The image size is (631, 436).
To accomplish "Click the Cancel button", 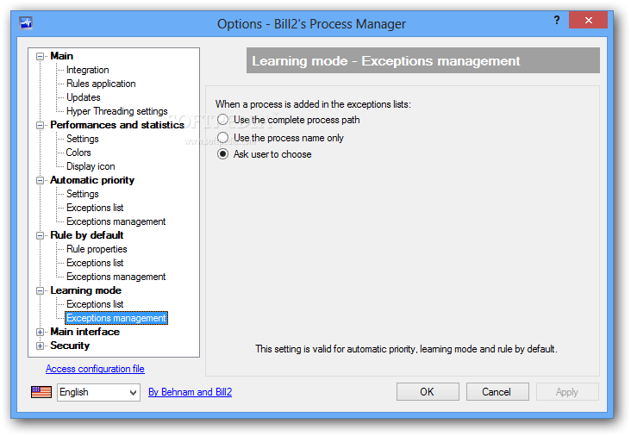I will (497, 392).
